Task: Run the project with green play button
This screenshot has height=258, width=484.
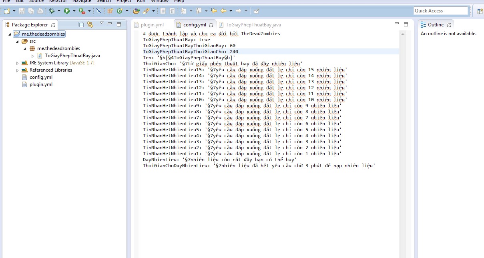Action: coord(67,11)
